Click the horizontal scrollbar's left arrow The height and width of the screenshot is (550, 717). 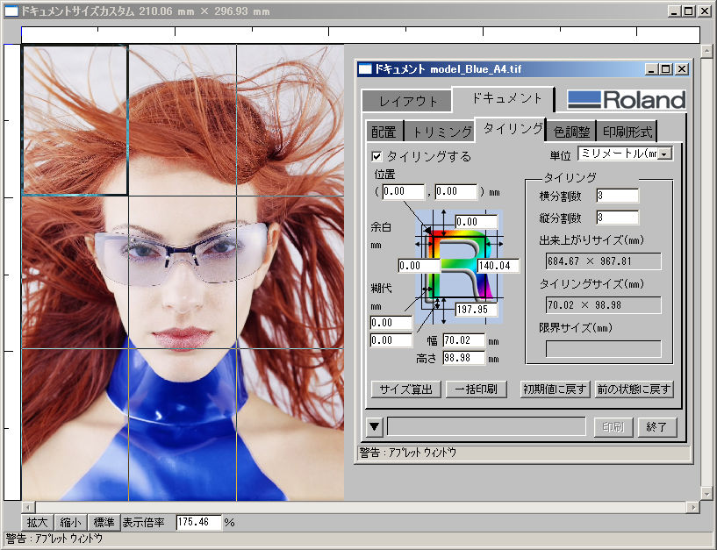tap(27, 507)
